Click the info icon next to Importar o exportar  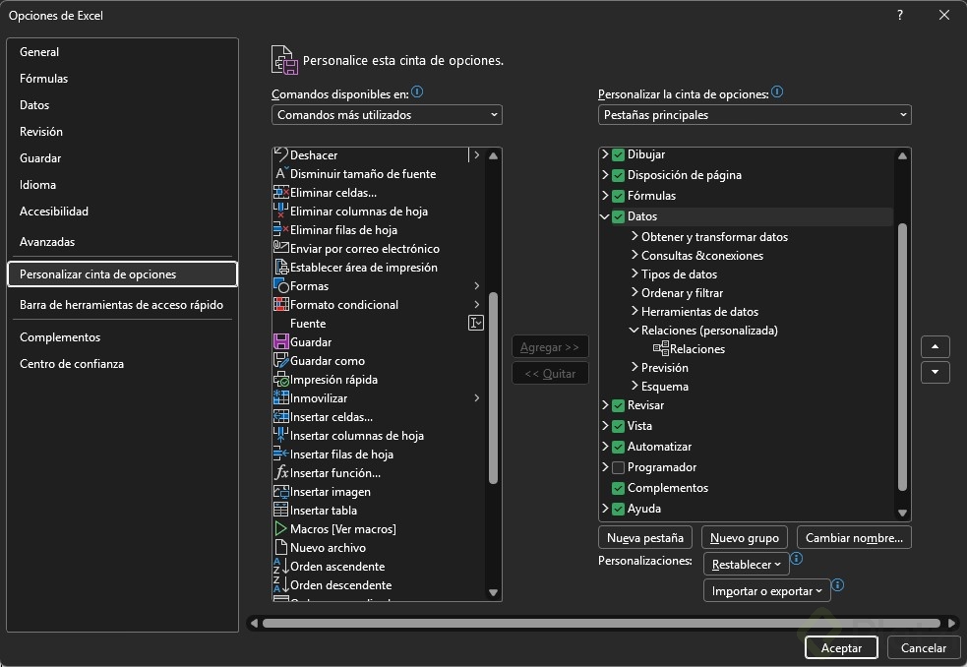click(837, 585)
